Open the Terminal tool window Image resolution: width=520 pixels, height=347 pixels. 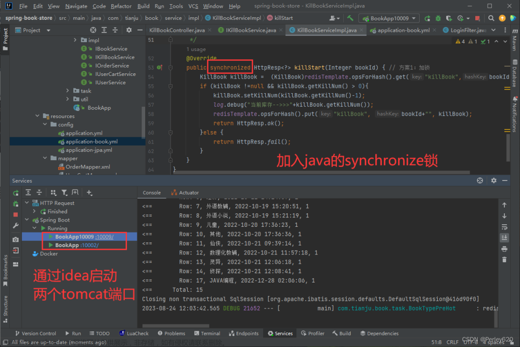tap(207, 333)
